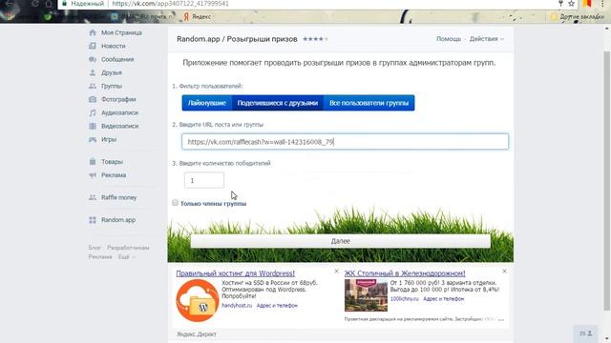The width and height of the screenshot is (611, 343).
Task: Click the browser home button
Action: tap(49, 4)
